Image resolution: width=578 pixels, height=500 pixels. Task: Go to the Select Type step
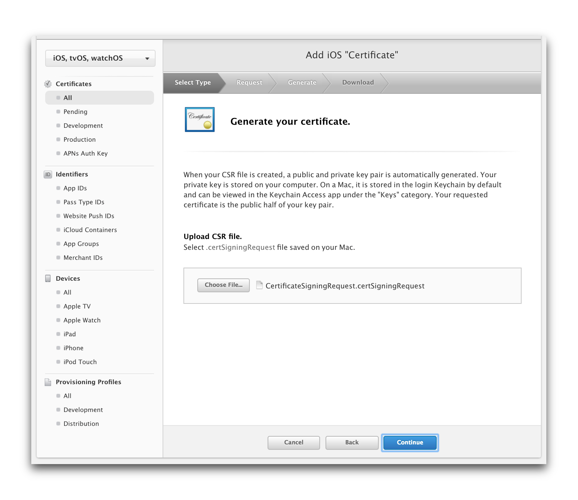coord(193,83)
